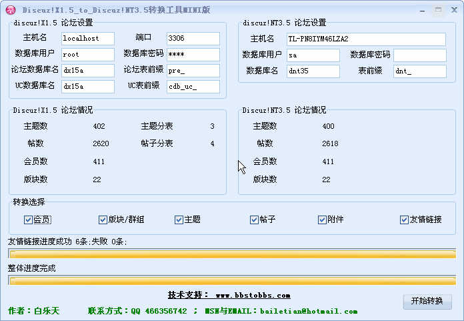The height and width of the screenshot is (321, 464).
Task: Edit the NT3.5 数据库用户 sa field
Action: pos(313,55)
